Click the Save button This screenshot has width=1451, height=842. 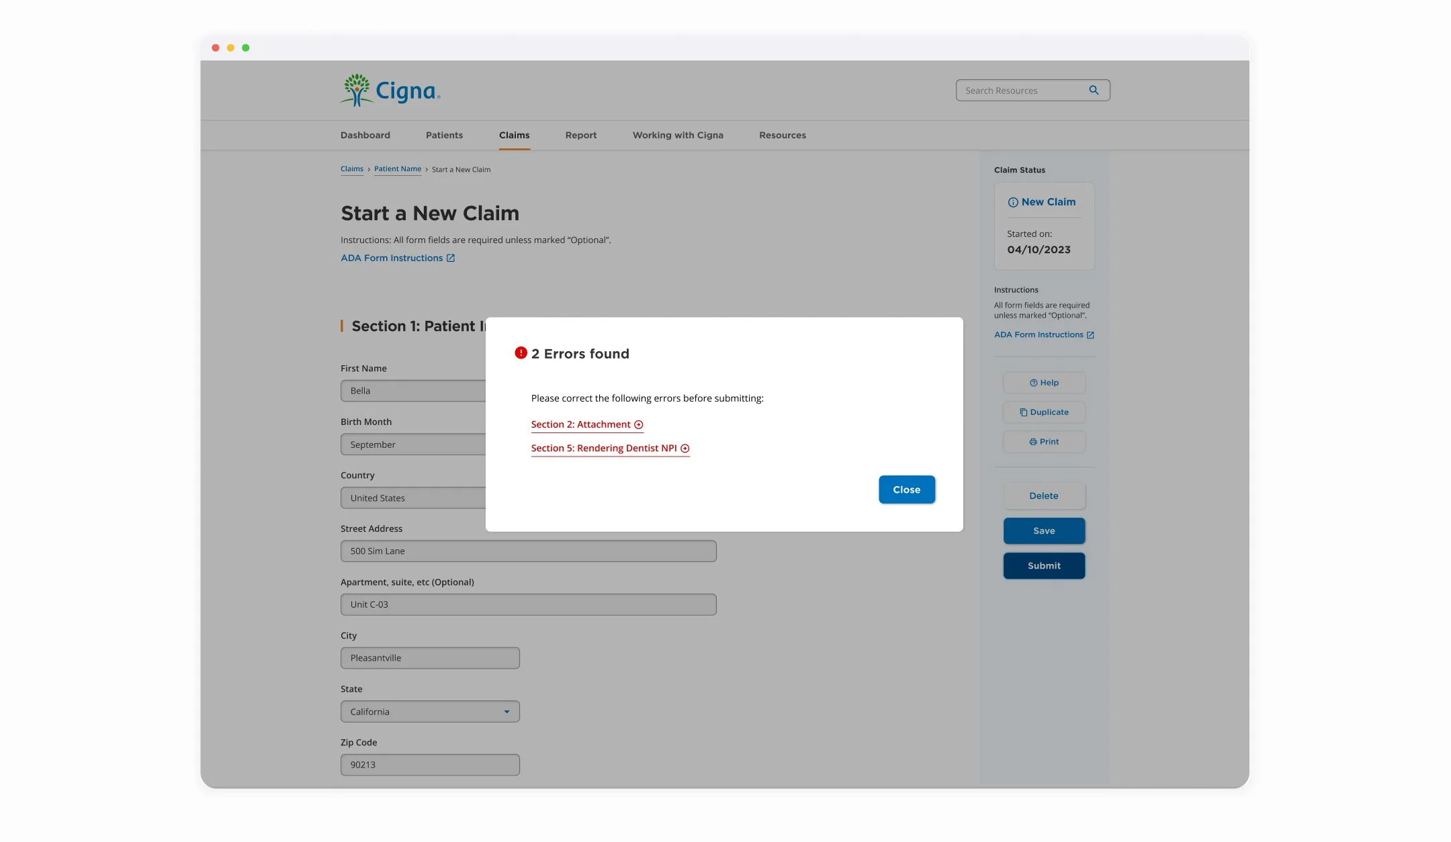coord(1043,530)
